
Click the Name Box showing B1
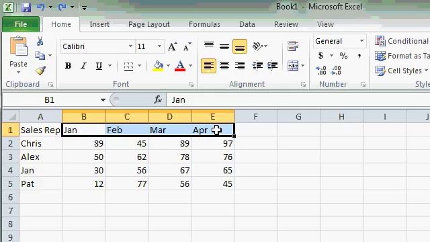tap(49, 100)
